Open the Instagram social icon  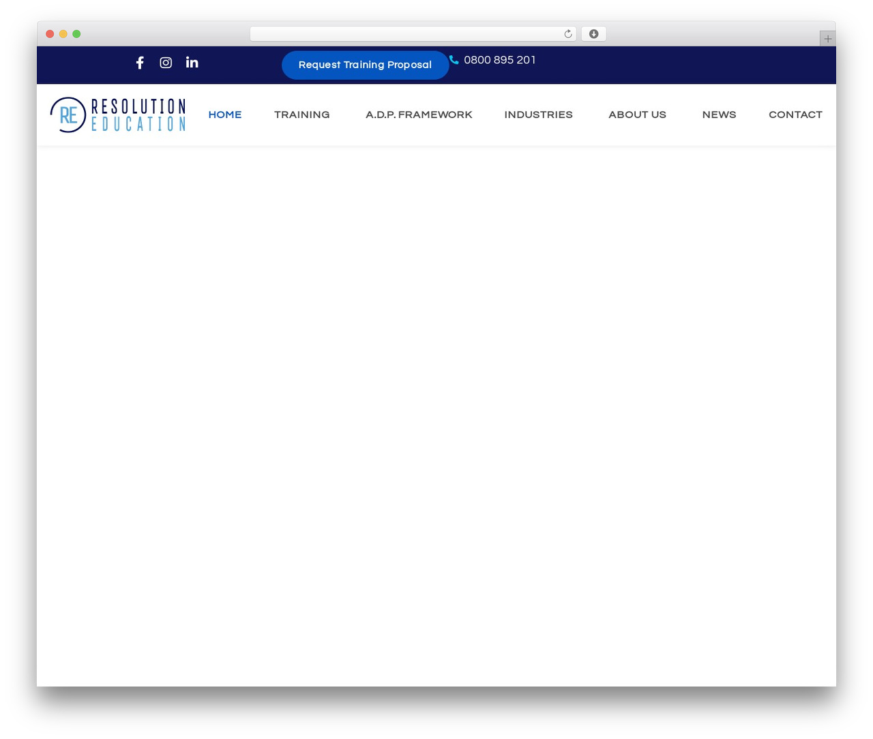point(166,63)
